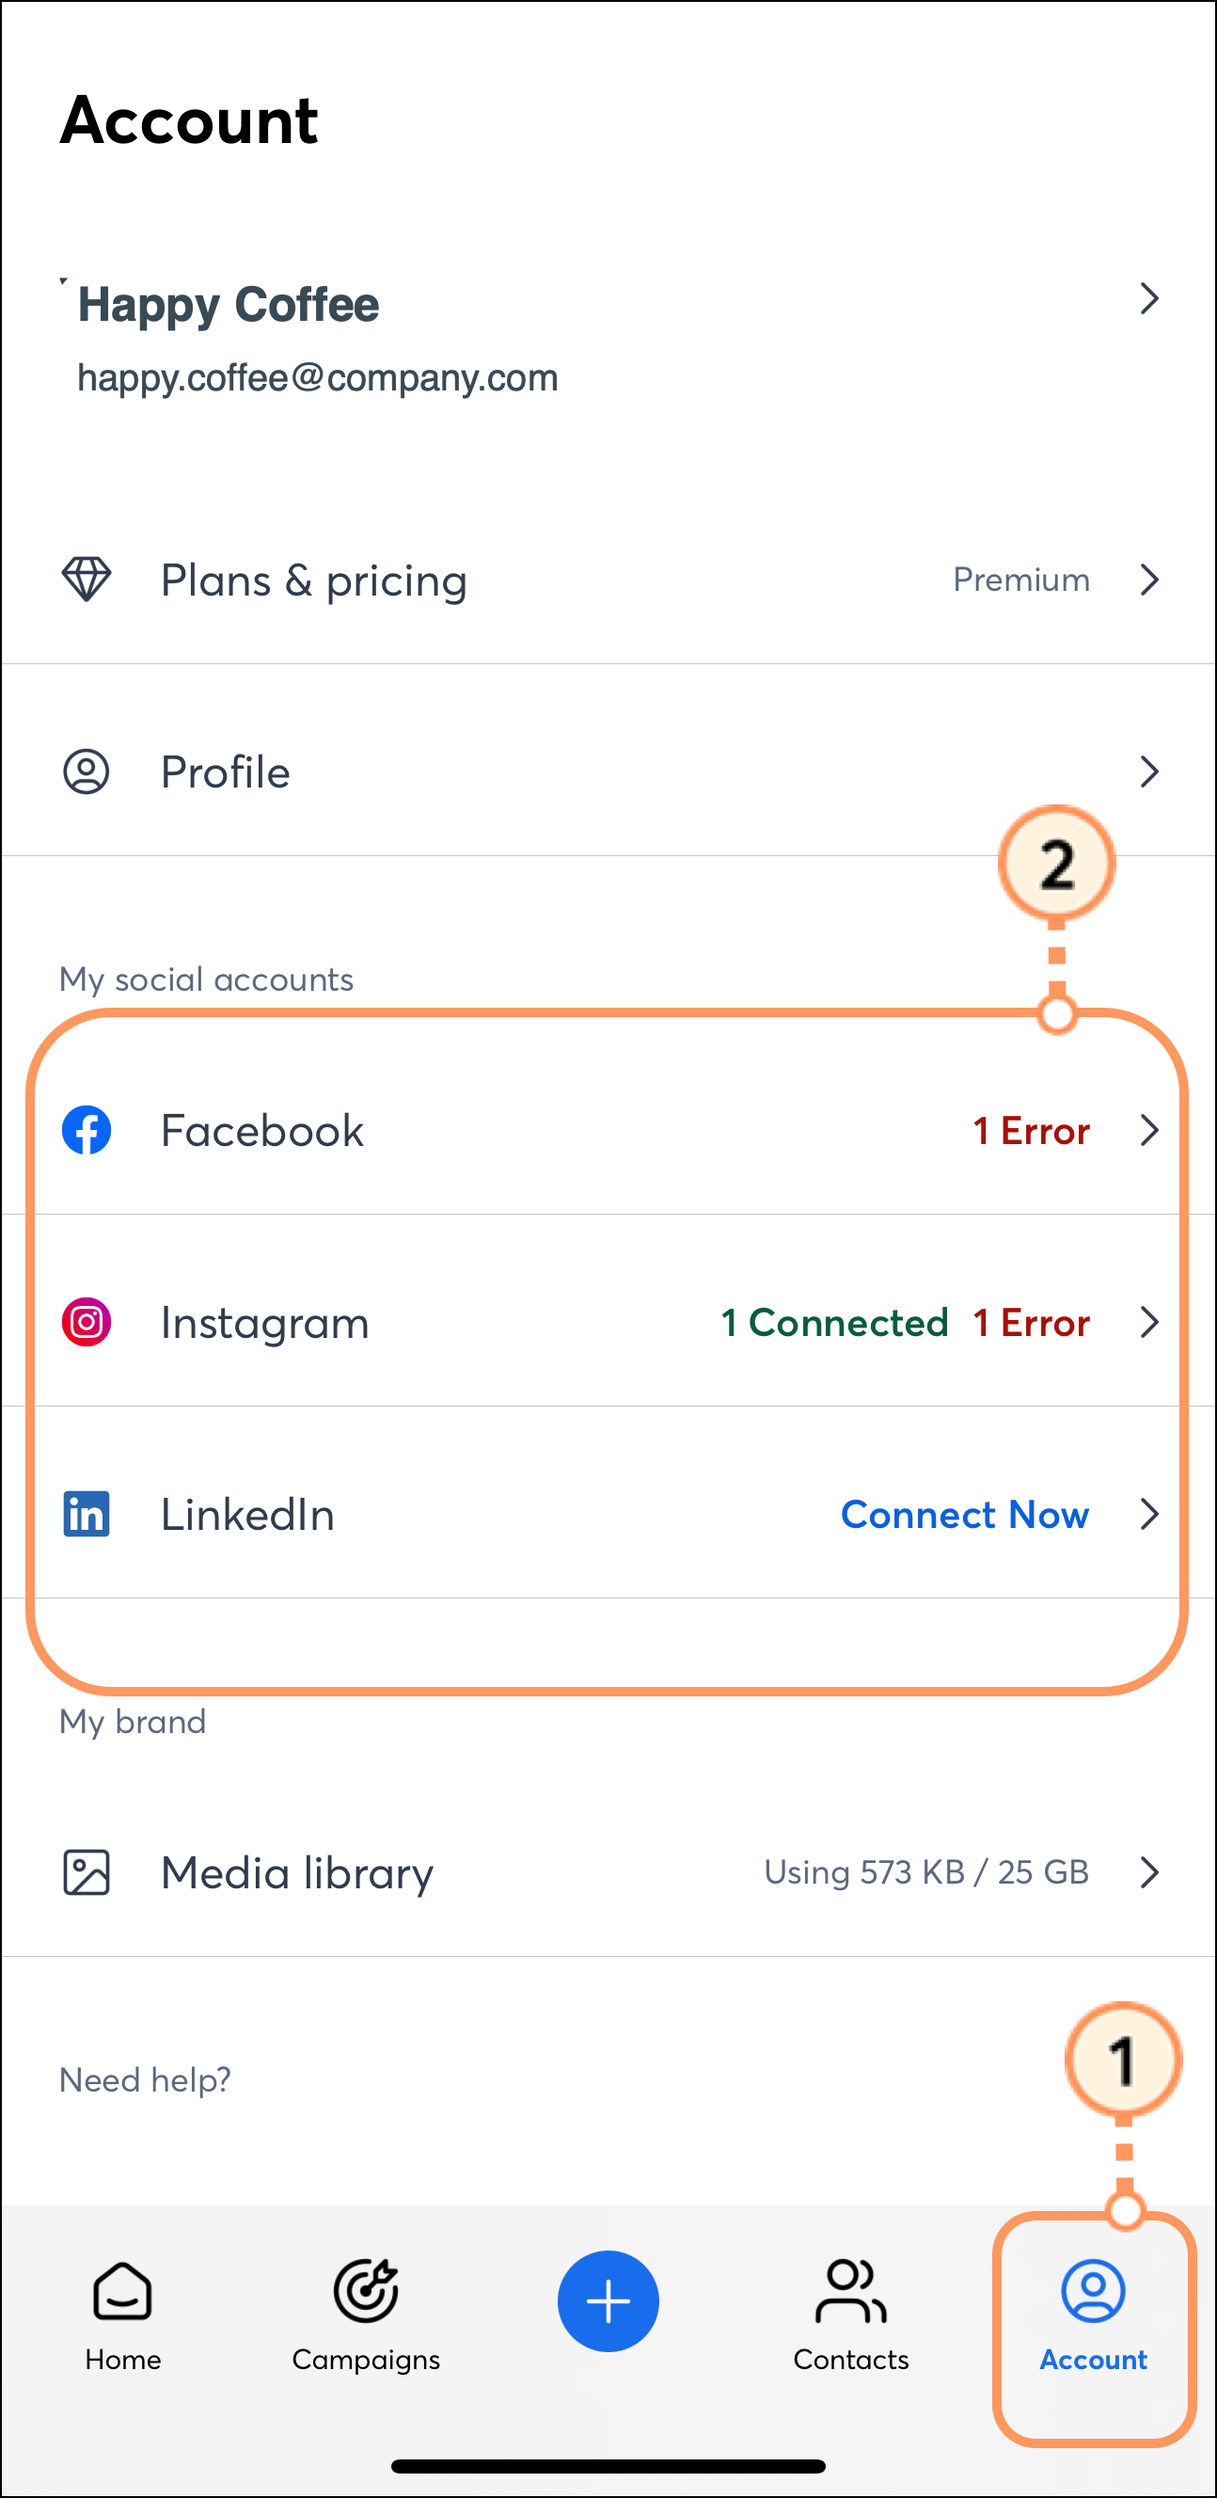This screenshot has width=1217, height=2498.
Task: Expand the Media library chevron
Action: (1149, 1871)
